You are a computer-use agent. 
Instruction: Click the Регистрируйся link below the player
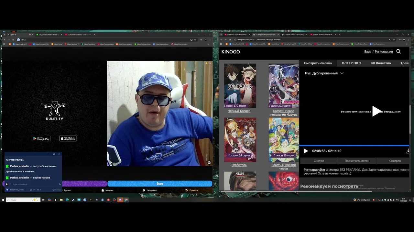314,169
